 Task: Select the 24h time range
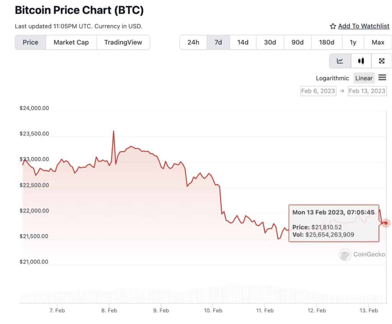pyautogui.click(x=193, y=42)
